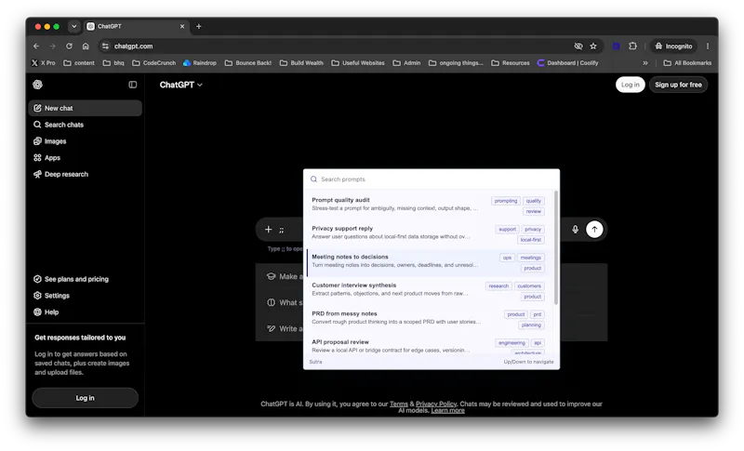This screenshot has height=451, width=744.
Task: Click Sign up for free
Action: pyautogui.click(x=678, y=85)
